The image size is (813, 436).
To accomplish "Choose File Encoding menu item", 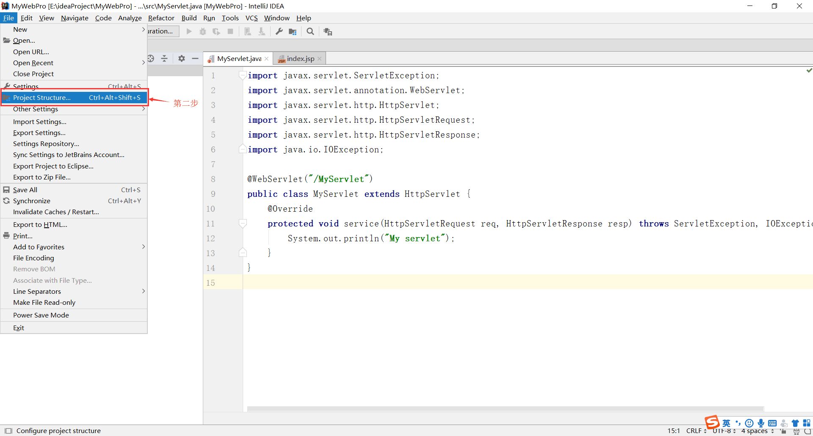I will (x=74, y=258).
